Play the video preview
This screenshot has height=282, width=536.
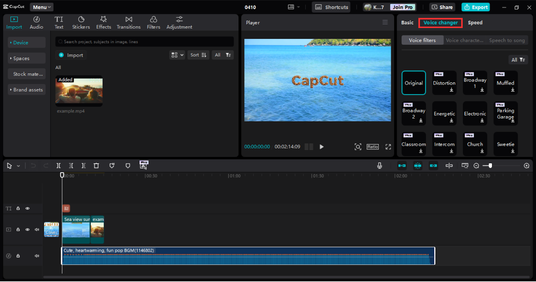coord(322,147)
